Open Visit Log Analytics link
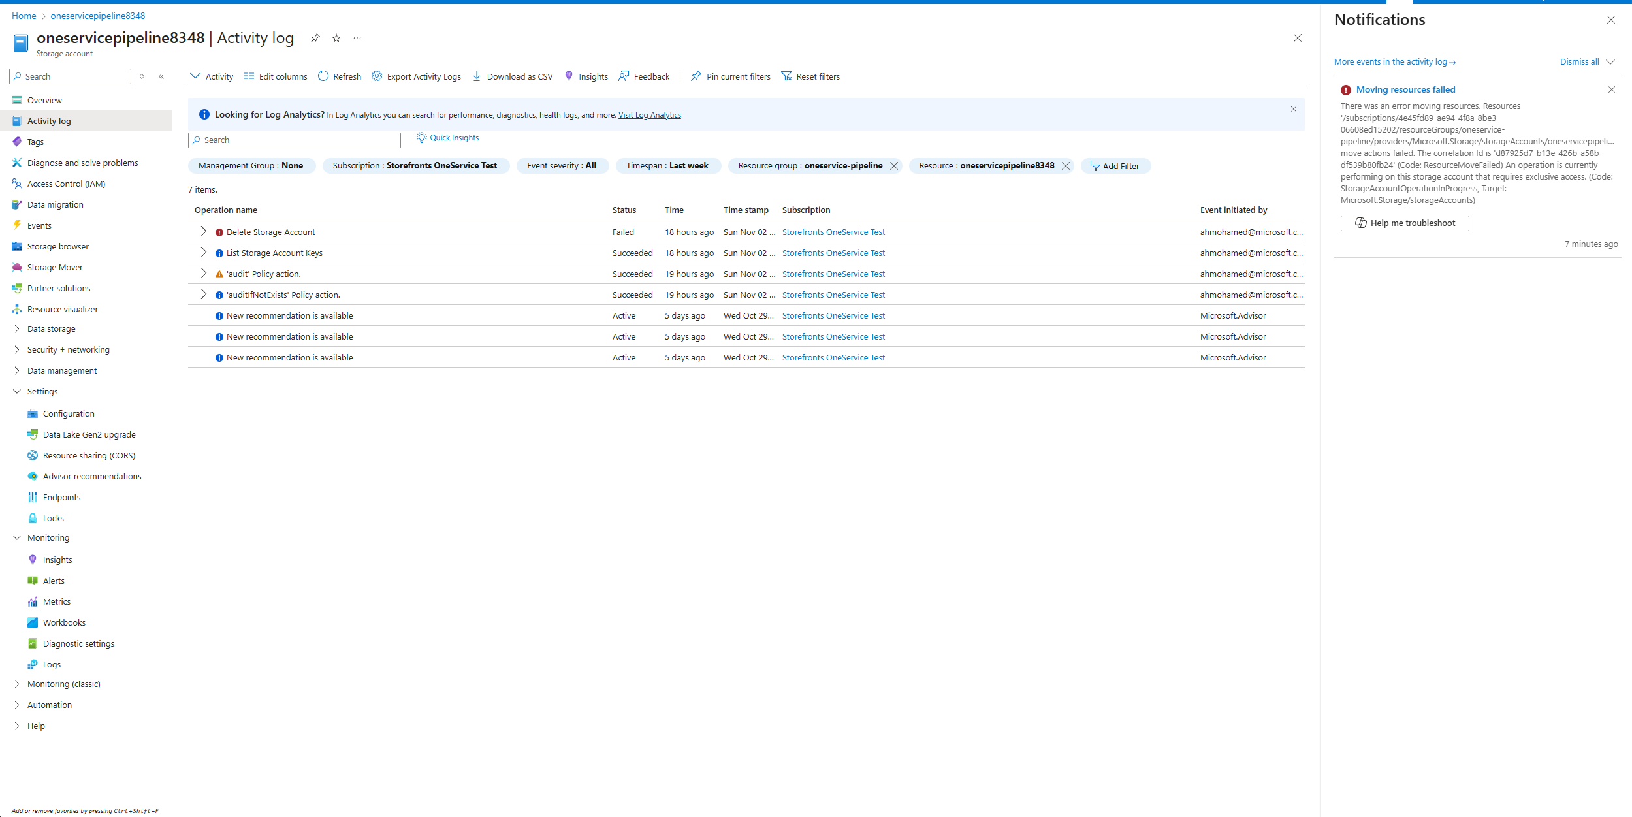The height and width of the screenshot is (817, 1632). (650, 115)
